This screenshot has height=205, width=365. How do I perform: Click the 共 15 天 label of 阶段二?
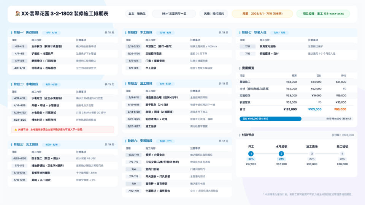(109, 85)
